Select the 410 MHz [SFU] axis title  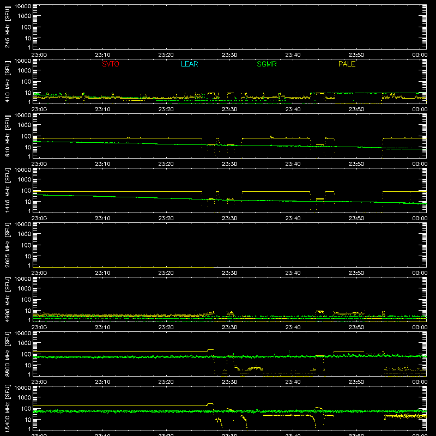pos(8,81)
